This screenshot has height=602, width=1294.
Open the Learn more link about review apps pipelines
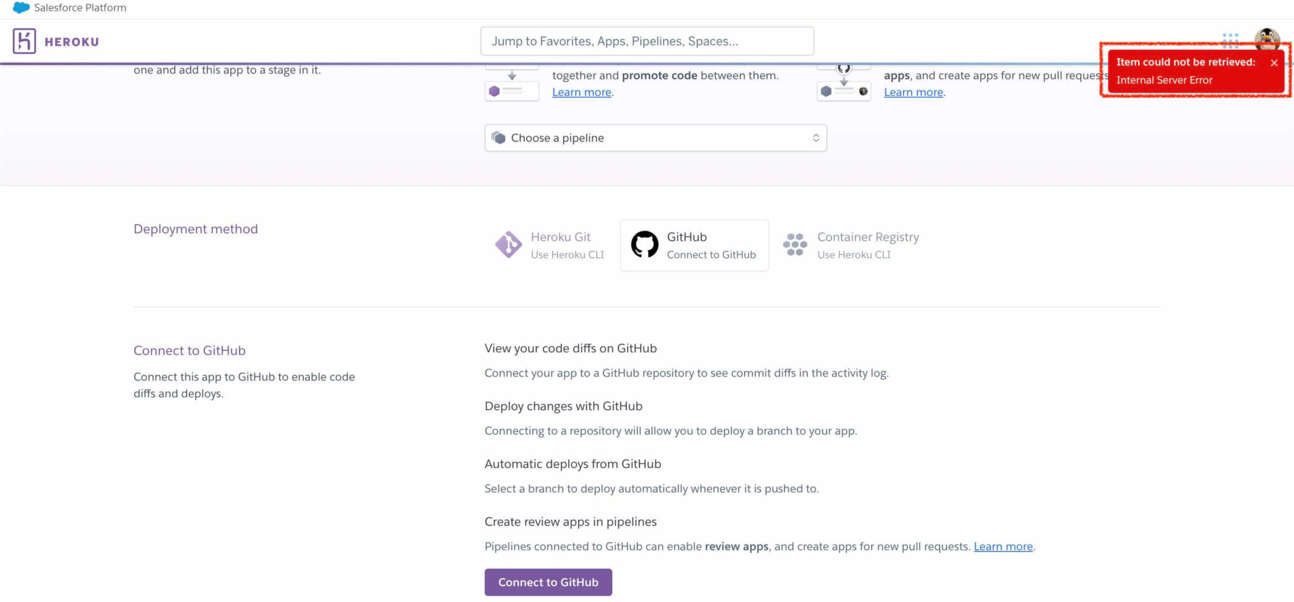click(x=1003, y=546)
